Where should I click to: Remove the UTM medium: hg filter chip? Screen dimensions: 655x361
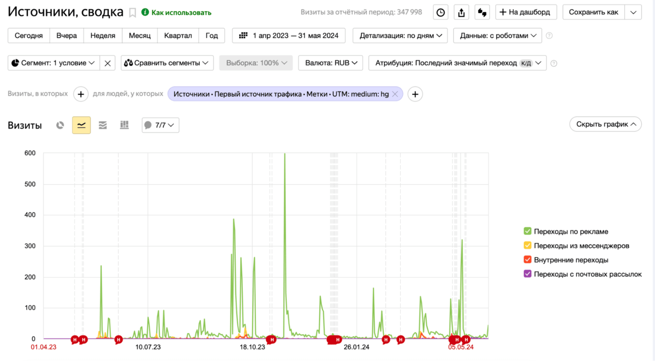coord(395,94)
